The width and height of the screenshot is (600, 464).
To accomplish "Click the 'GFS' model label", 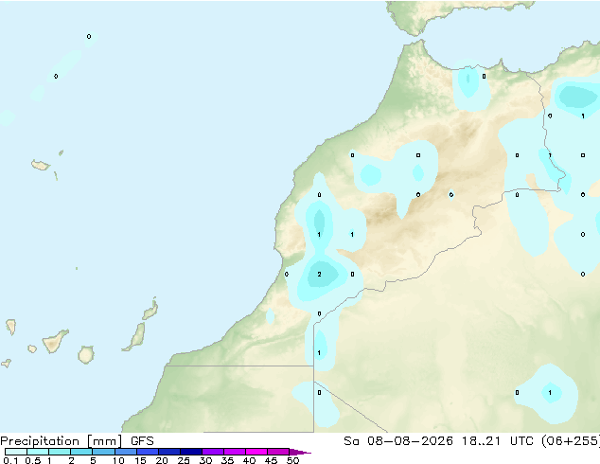I will [142, 441].
